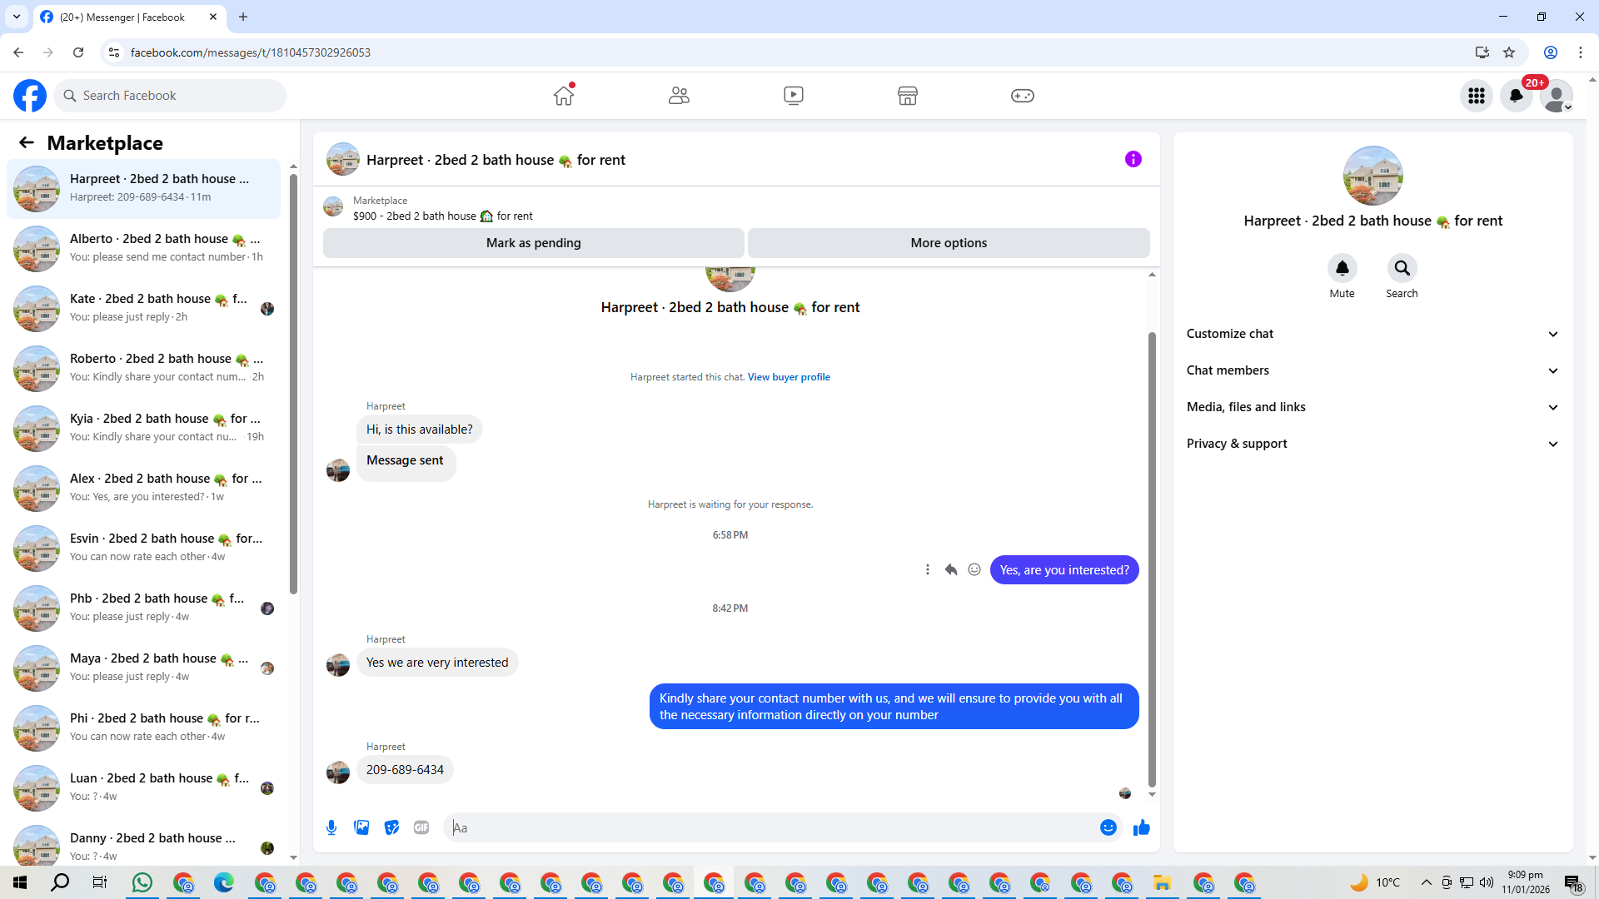Click the browser address bar URL
Viewport: 1599px width, 899px height.
pos(251,52)
